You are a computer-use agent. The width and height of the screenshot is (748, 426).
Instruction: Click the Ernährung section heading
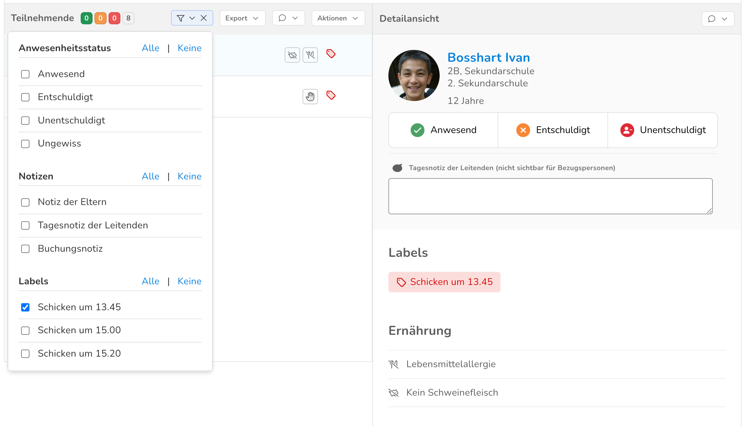click(x=420, y=331)
